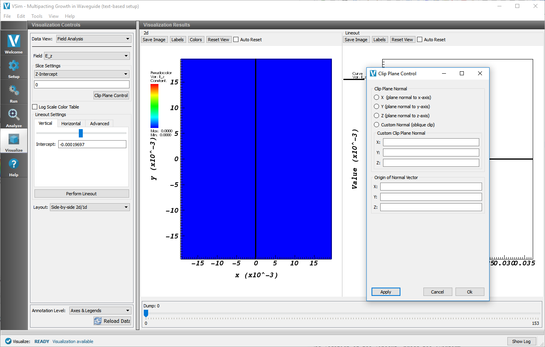Click Apply in Clip Plane Control
This screenshot has width=545, height=347.
coord(386,292)
